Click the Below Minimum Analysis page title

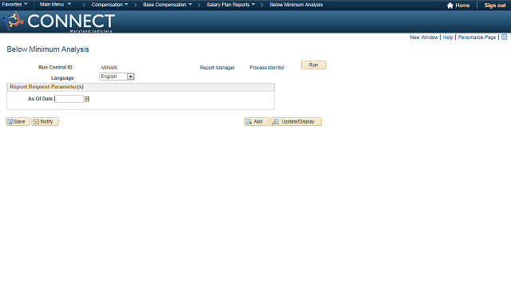[x=48, y=49]
